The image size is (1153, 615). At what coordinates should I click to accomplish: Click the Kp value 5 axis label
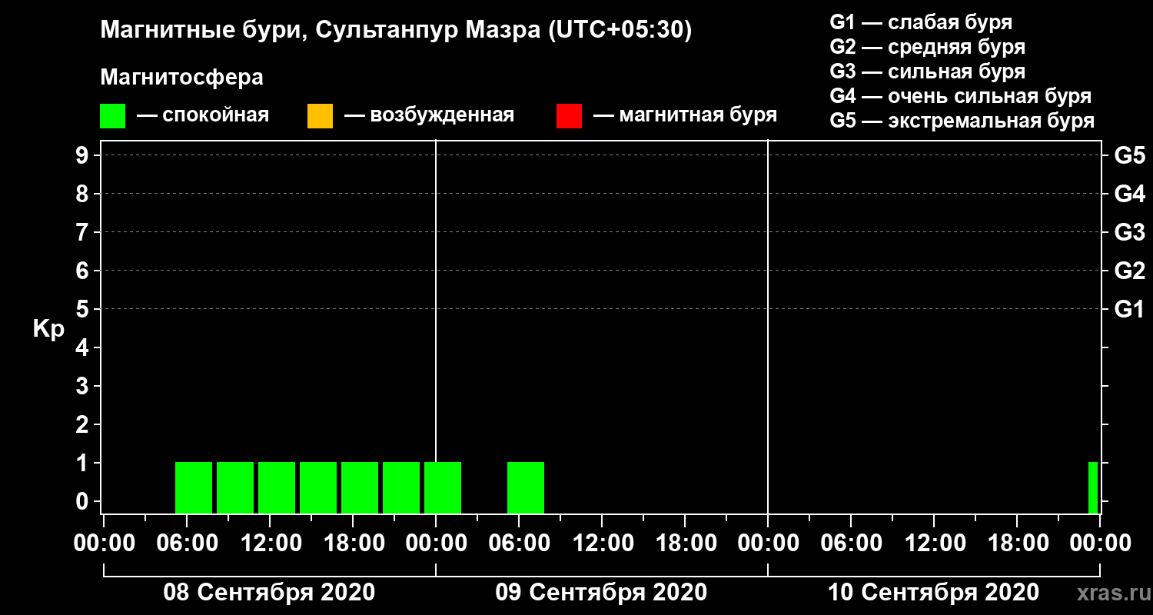84,310
